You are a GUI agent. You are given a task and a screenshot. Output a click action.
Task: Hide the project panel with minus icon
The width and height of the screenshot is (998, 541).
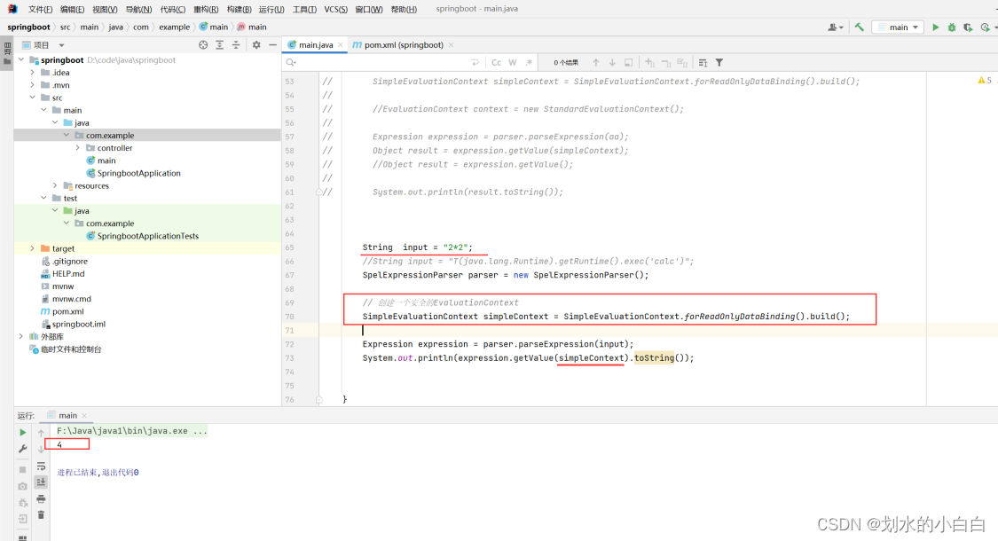click(272, 45)
